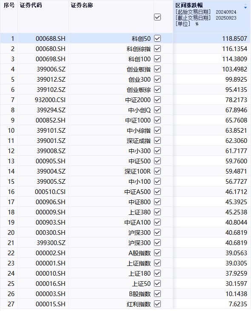Open the 区间涨跌幅 column header
This screenshot has height=311, width=251.
click(189, 6)
